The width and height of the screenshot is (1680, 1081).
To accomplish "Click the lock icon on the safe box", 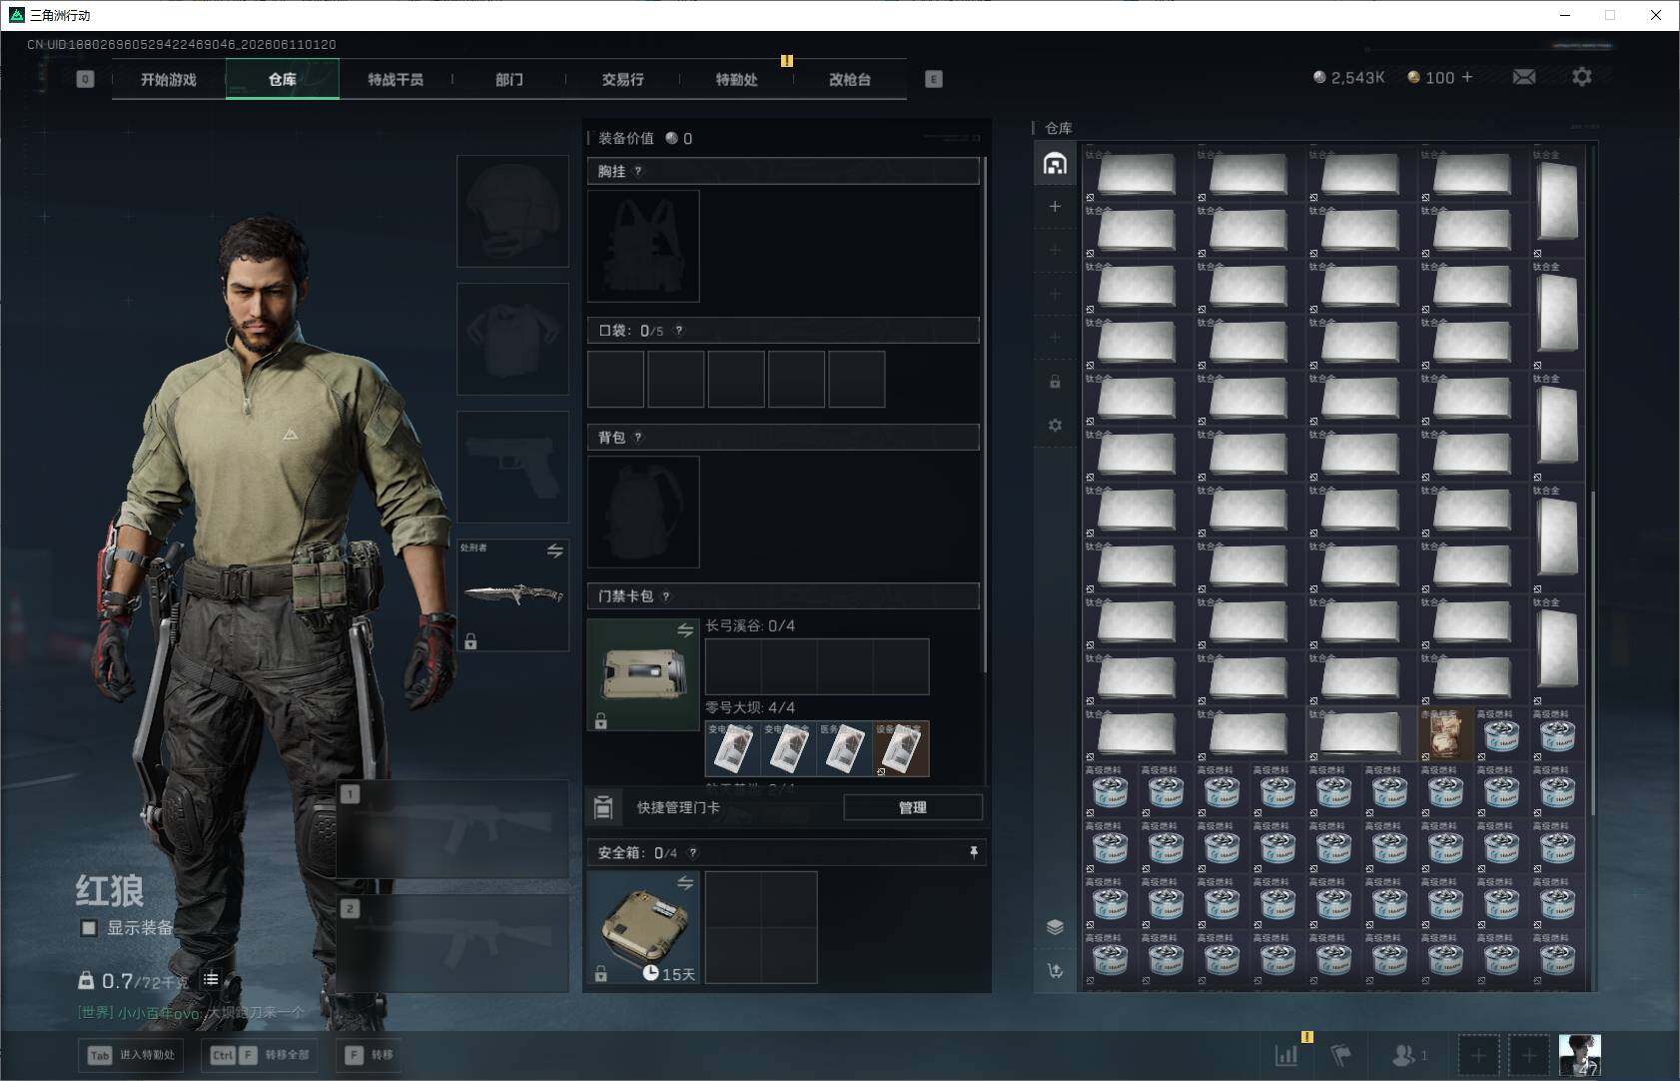I will pyautogui.click(x=601, y=974).
